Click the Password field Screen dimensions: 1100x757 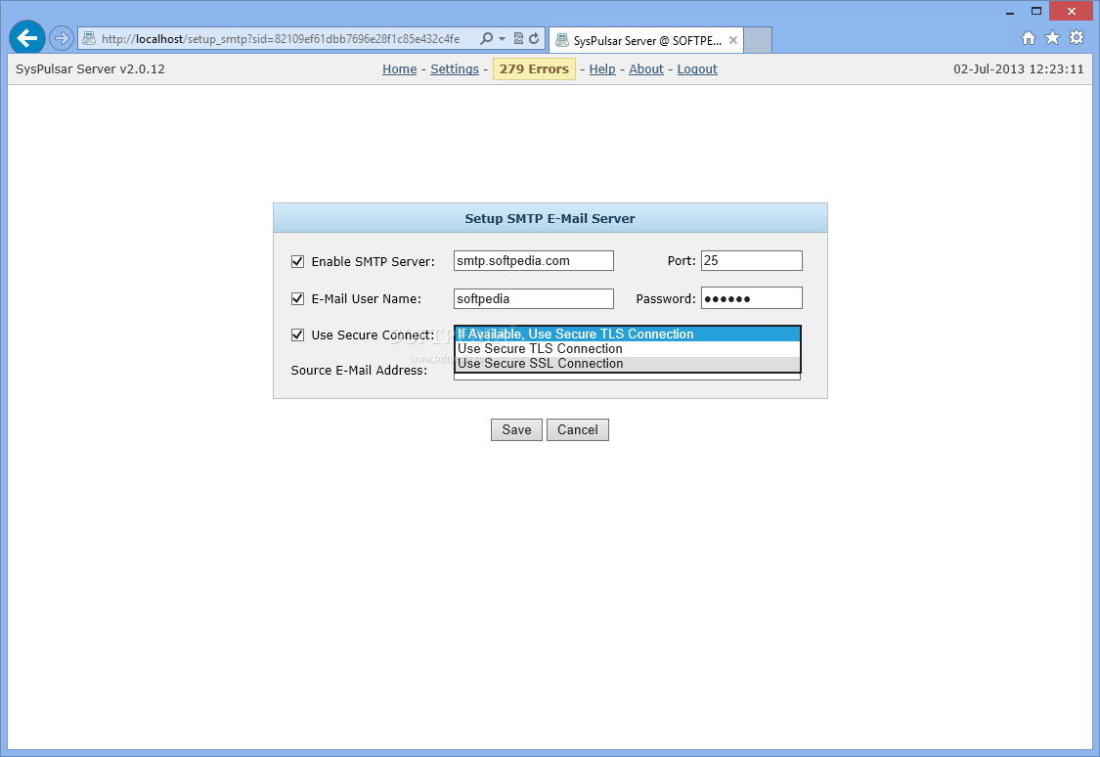click(751, 298)
